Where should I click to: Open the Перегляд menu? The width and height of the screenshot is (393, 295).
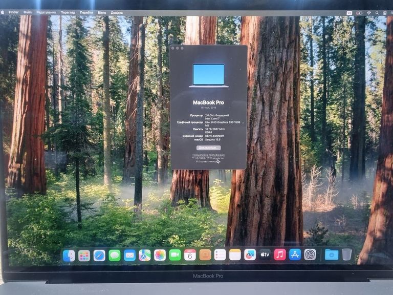point(68,12)
